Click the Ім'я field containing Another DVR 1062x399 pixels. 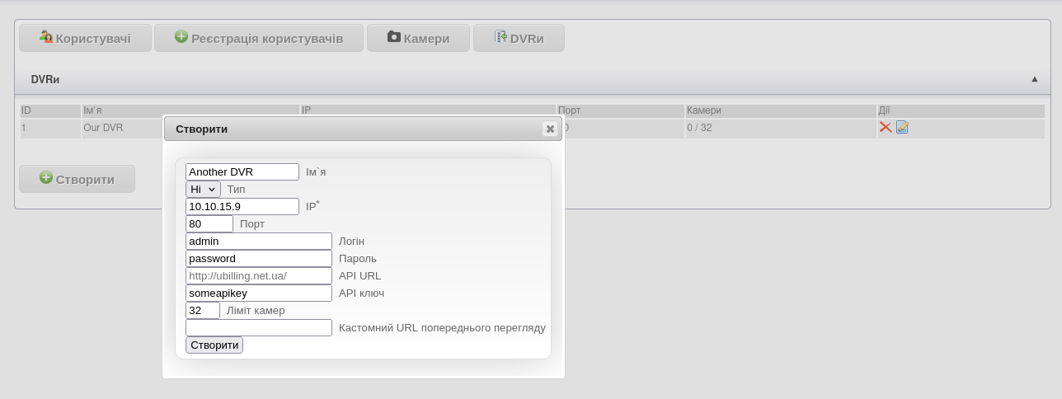coord(242,171)
